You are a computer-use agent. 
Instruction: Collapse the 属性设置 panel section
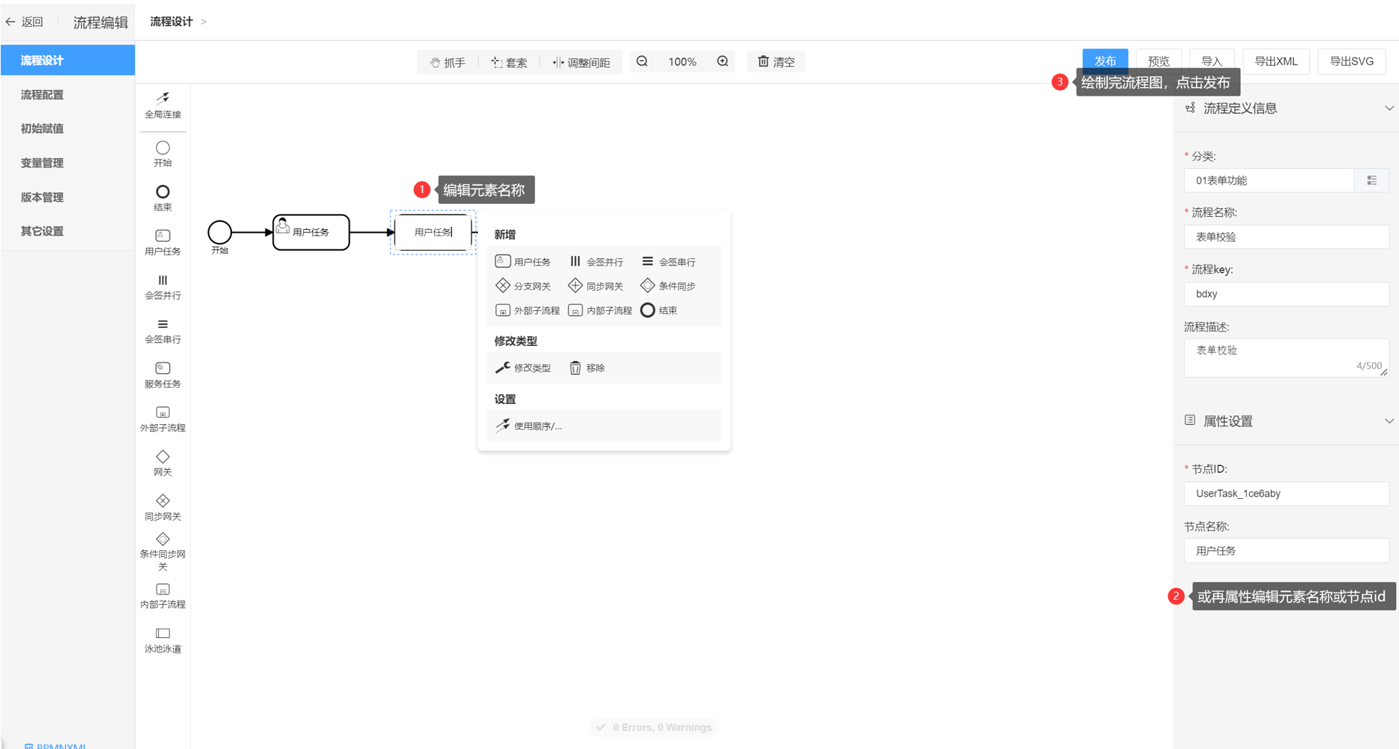(1388, 421)
